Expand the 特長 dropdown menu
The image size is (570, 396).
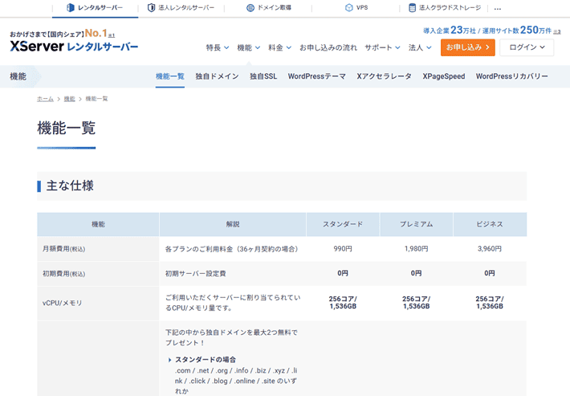(217, 48)
